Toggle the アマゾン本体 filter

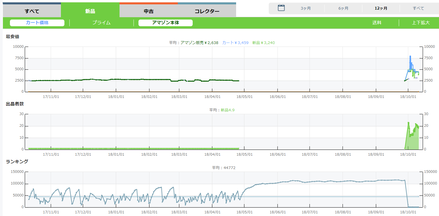165,23
